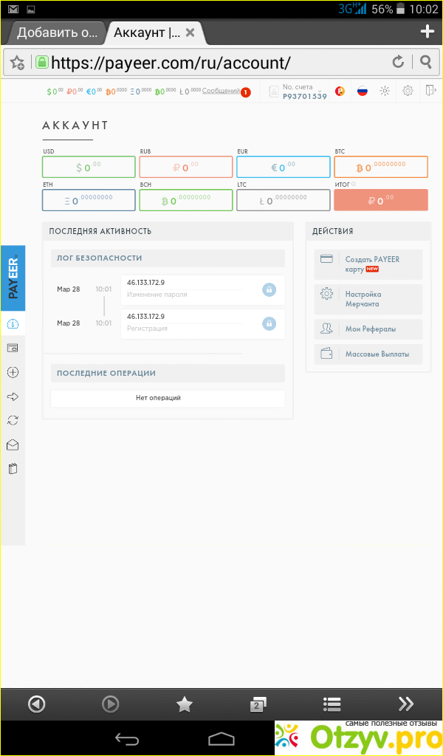Image resolution: width=443 pixels, height=756 pixels.
Task: Switch to the 'Добавить о...' browser tab
Action: [x=57, y=32]
